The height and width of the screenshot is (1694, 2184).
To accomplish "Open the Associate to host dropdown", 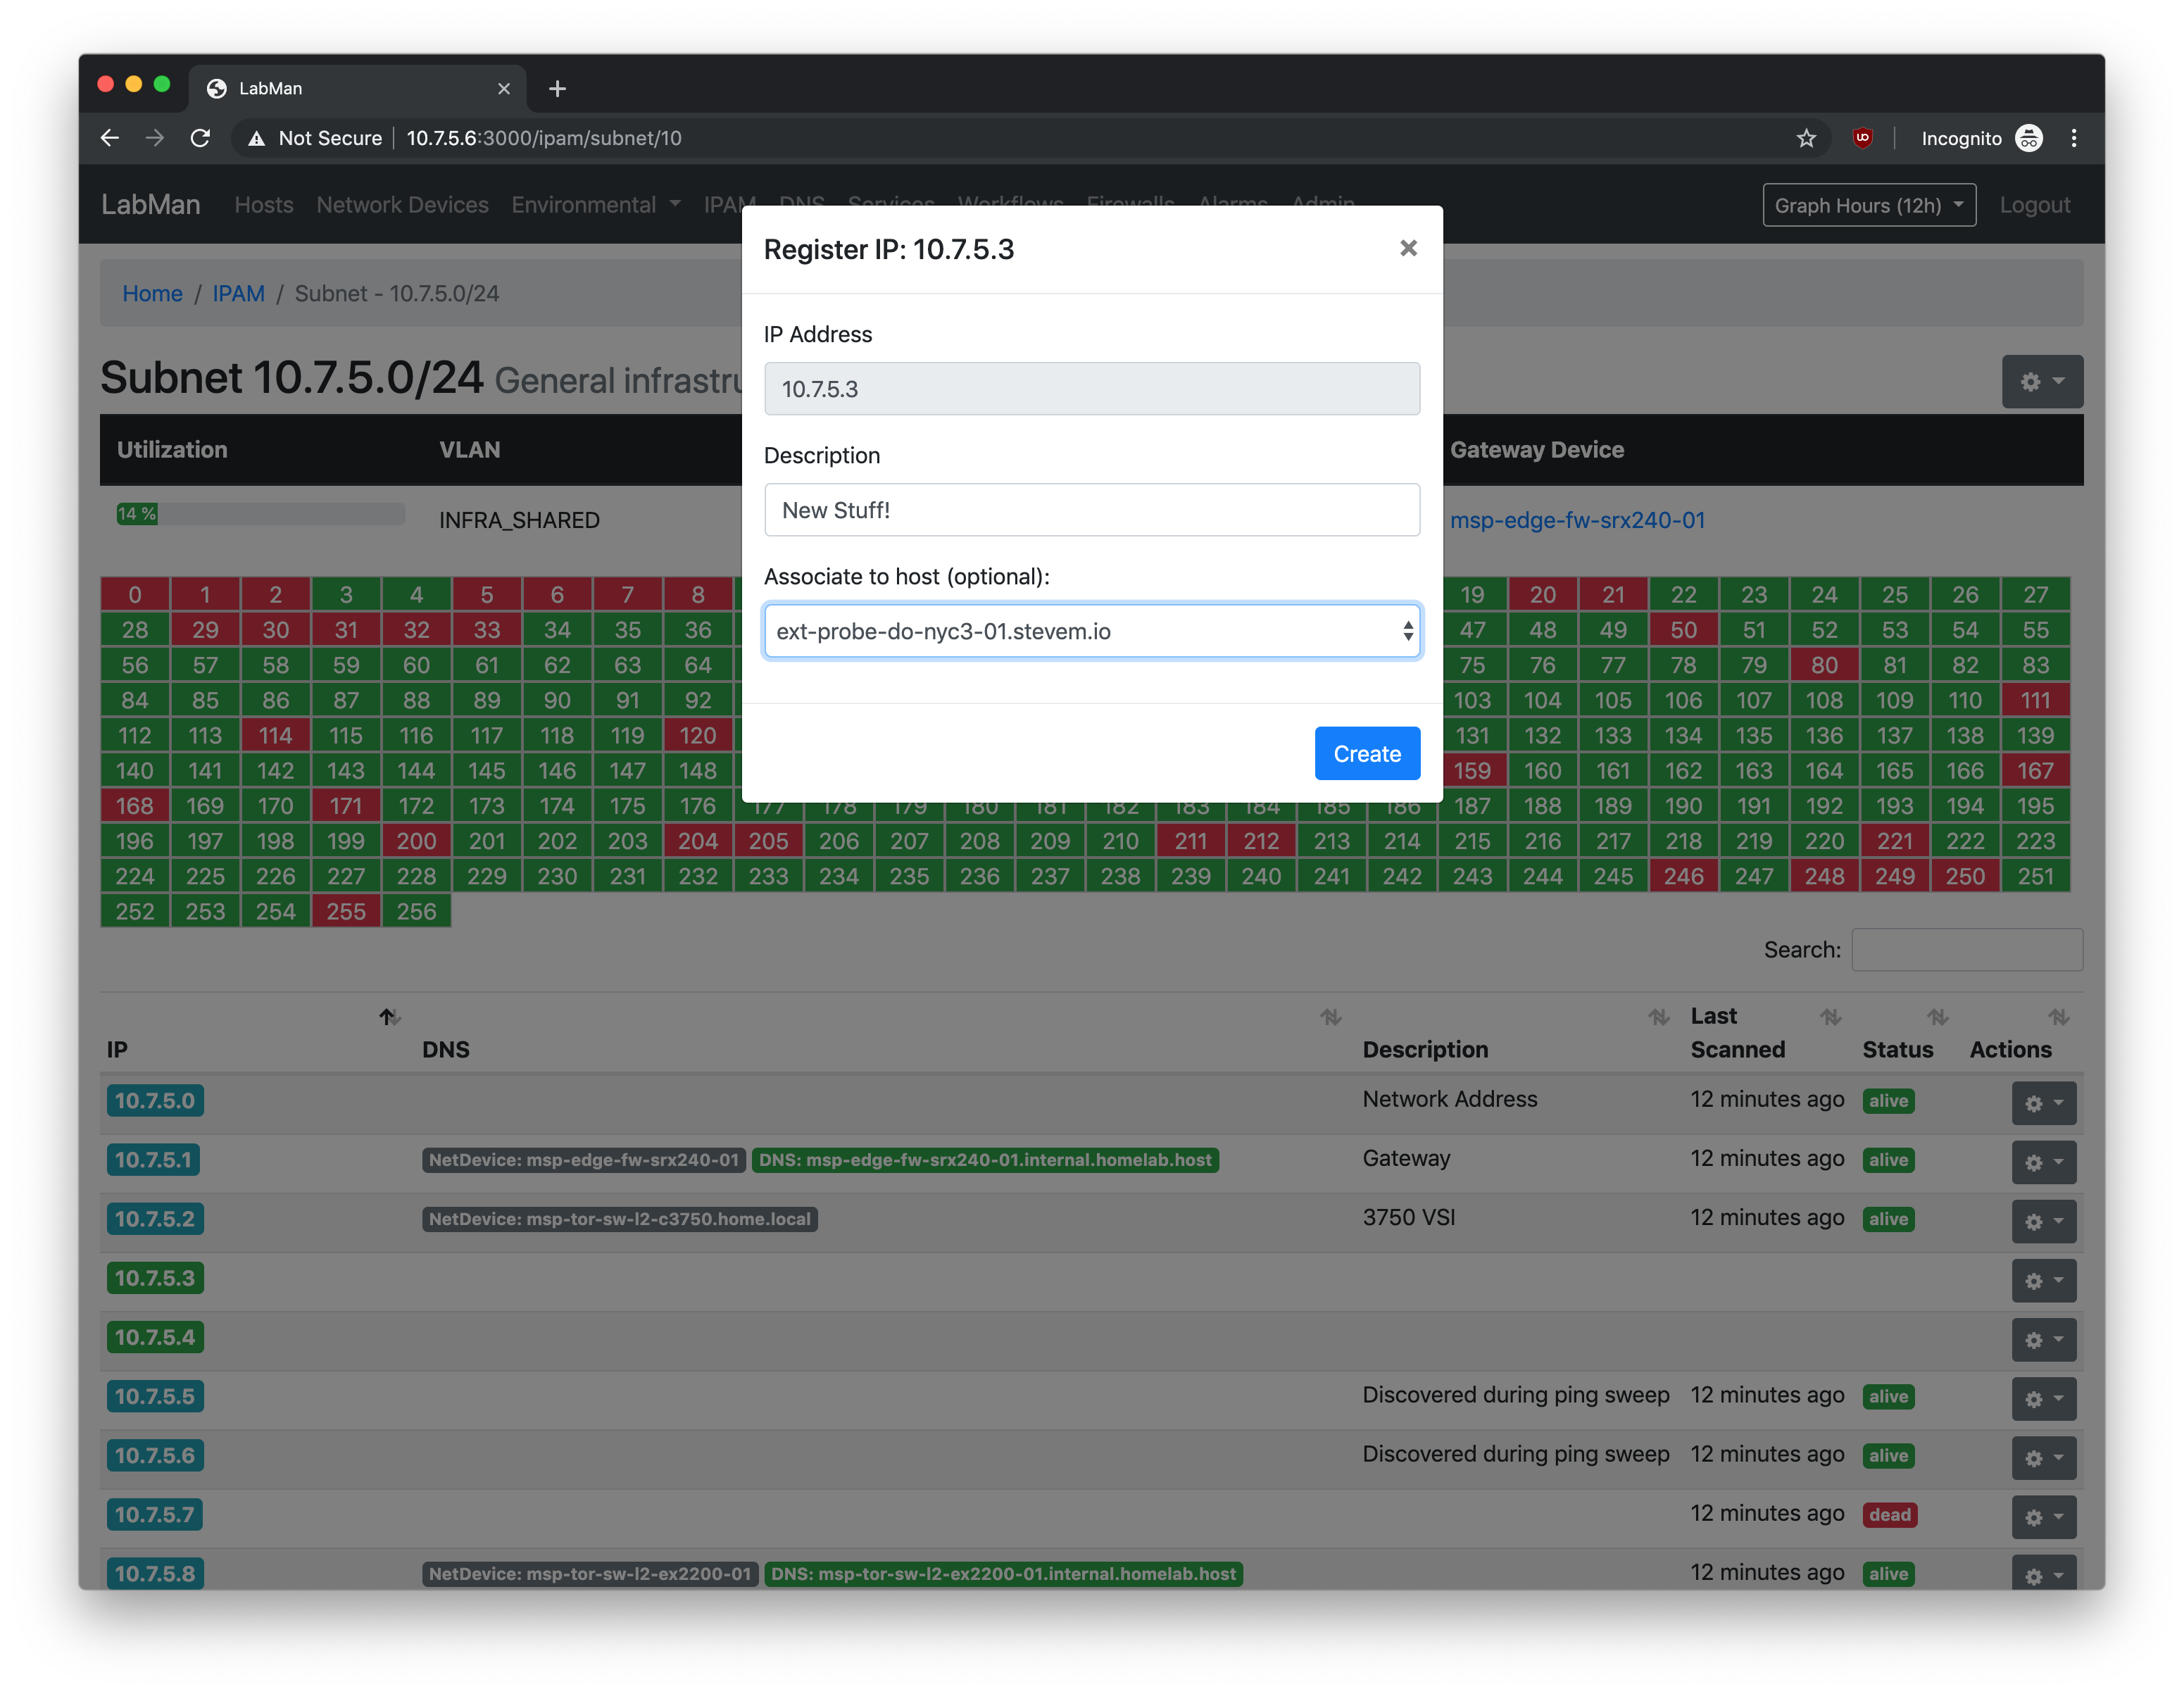I will pos(1091,631).
